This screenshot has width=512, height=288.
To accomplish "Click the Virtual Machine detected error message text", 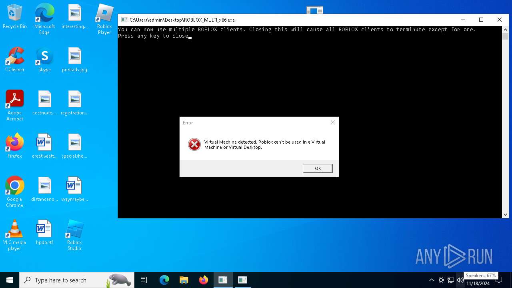I will [265, 144].
